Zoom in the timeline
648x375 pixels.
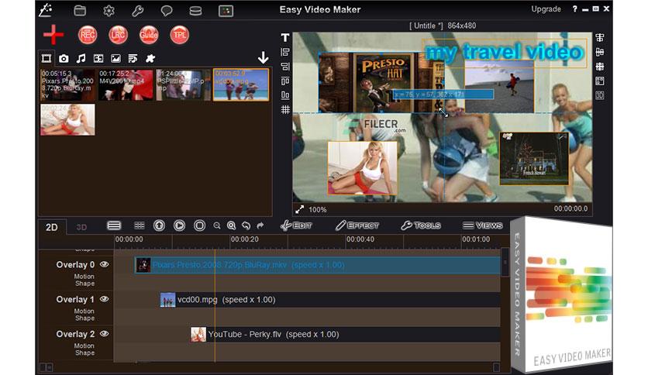click(232, 225)
